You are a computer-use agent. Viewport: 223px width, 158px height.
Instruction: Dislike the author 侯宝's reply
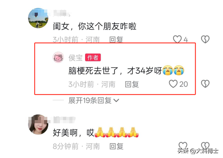(x=205, y=84)
